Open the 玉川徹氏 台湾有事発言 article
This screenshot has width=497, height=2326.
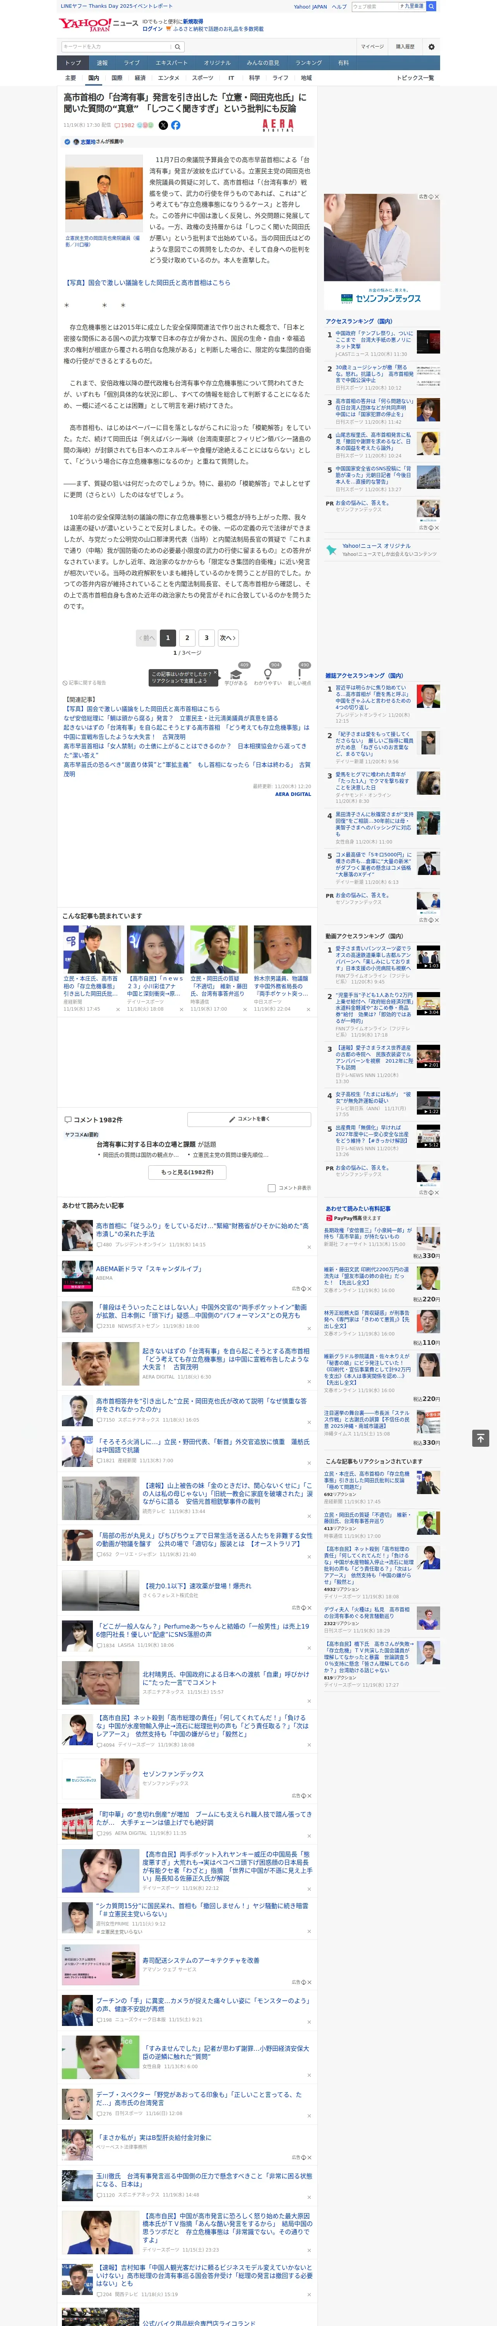tap(204, 2180)
